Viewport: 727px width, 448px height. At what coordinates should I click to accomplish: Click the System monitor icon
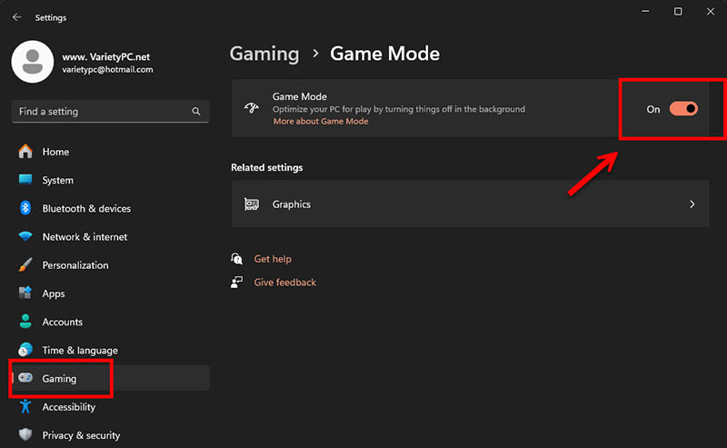click(25, 180)
